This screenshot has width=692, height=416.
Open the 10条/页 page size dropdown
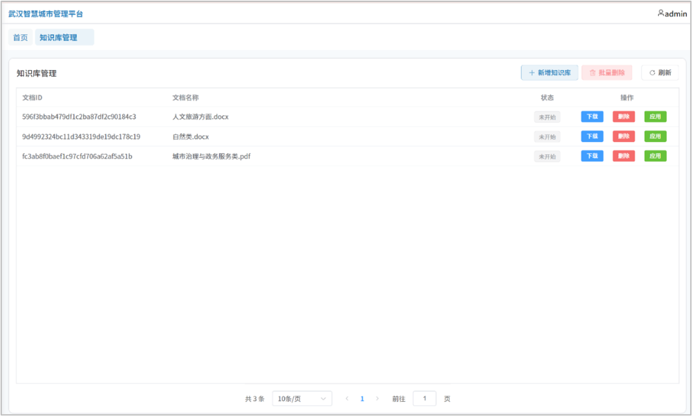coord(302,398)
